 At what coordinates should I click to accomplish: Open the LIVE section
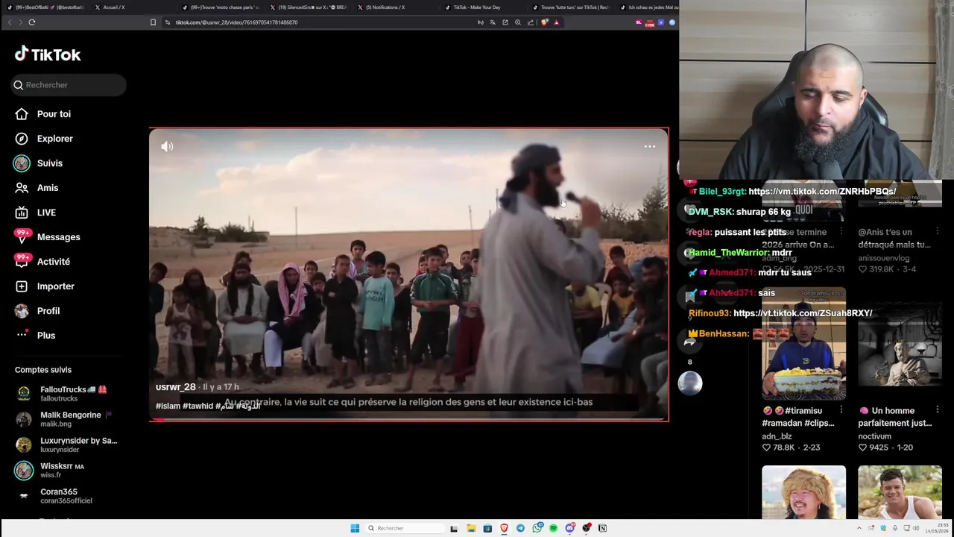[x=36, y=213]
